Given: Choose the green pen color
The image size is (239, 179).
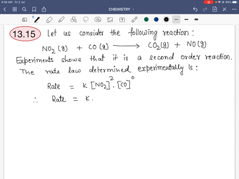Looking at the screenshot, I should click(x=146, y=19).
